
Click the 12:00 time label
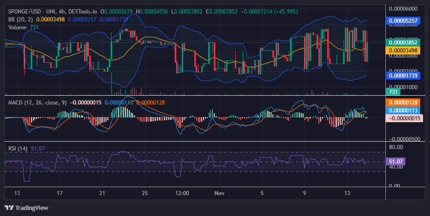182,193
